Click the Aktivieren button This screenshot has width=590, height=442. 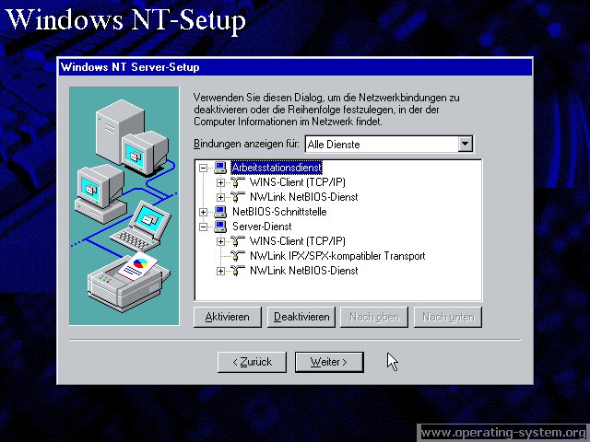[x=228, y=317]
